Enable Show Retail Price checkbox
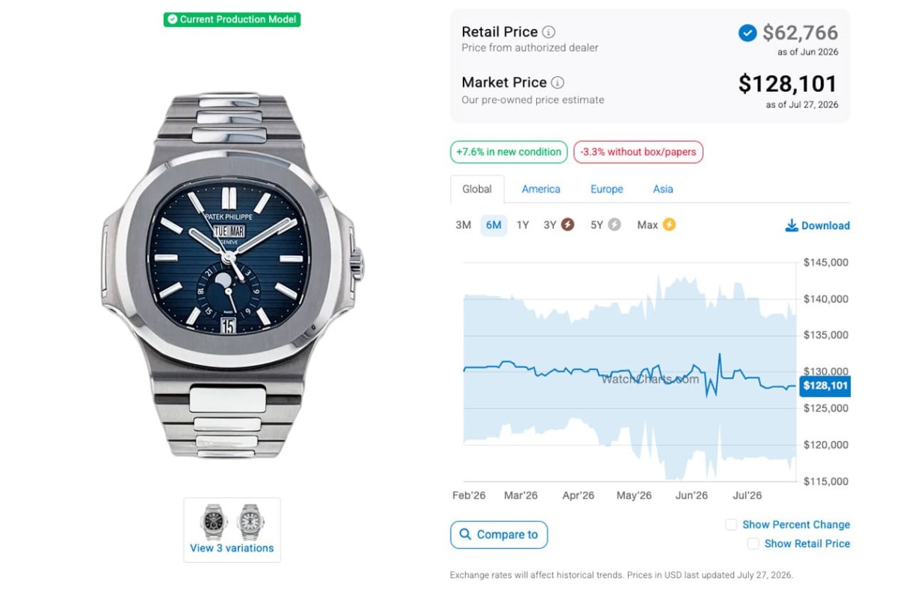Image resolution: width=897 pixels, height=592 pixels. (753, 543)
